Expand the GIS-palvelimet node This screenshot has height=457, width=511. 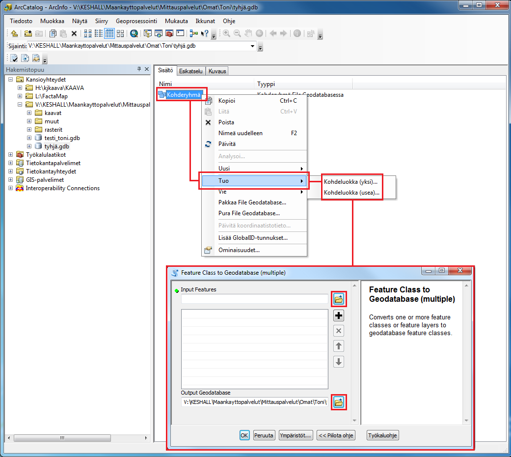(x=10, y=179)
